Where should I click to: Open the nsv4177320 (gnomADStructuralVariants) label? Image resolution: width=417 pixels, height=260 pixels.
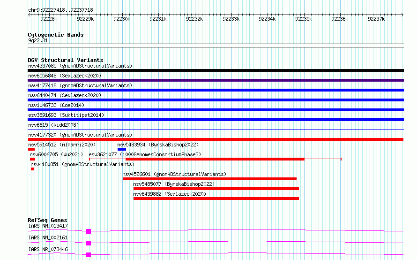tap(80, 135)
